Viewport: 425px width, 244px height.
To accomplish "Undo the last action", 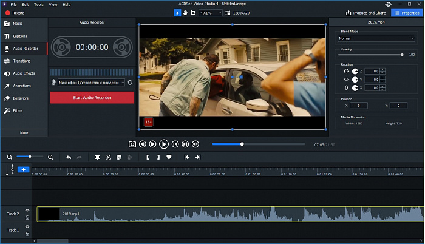I will click(x=69, y=157).
